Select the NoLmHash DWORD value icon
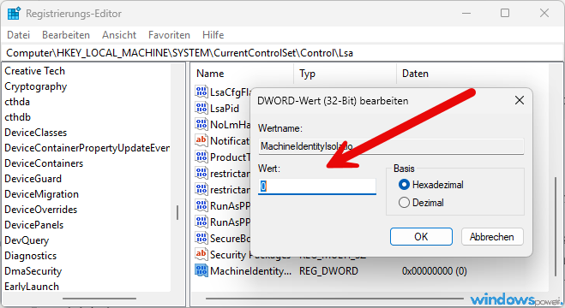The height and width of the screenshot is (308, 565). coord(201,124)
